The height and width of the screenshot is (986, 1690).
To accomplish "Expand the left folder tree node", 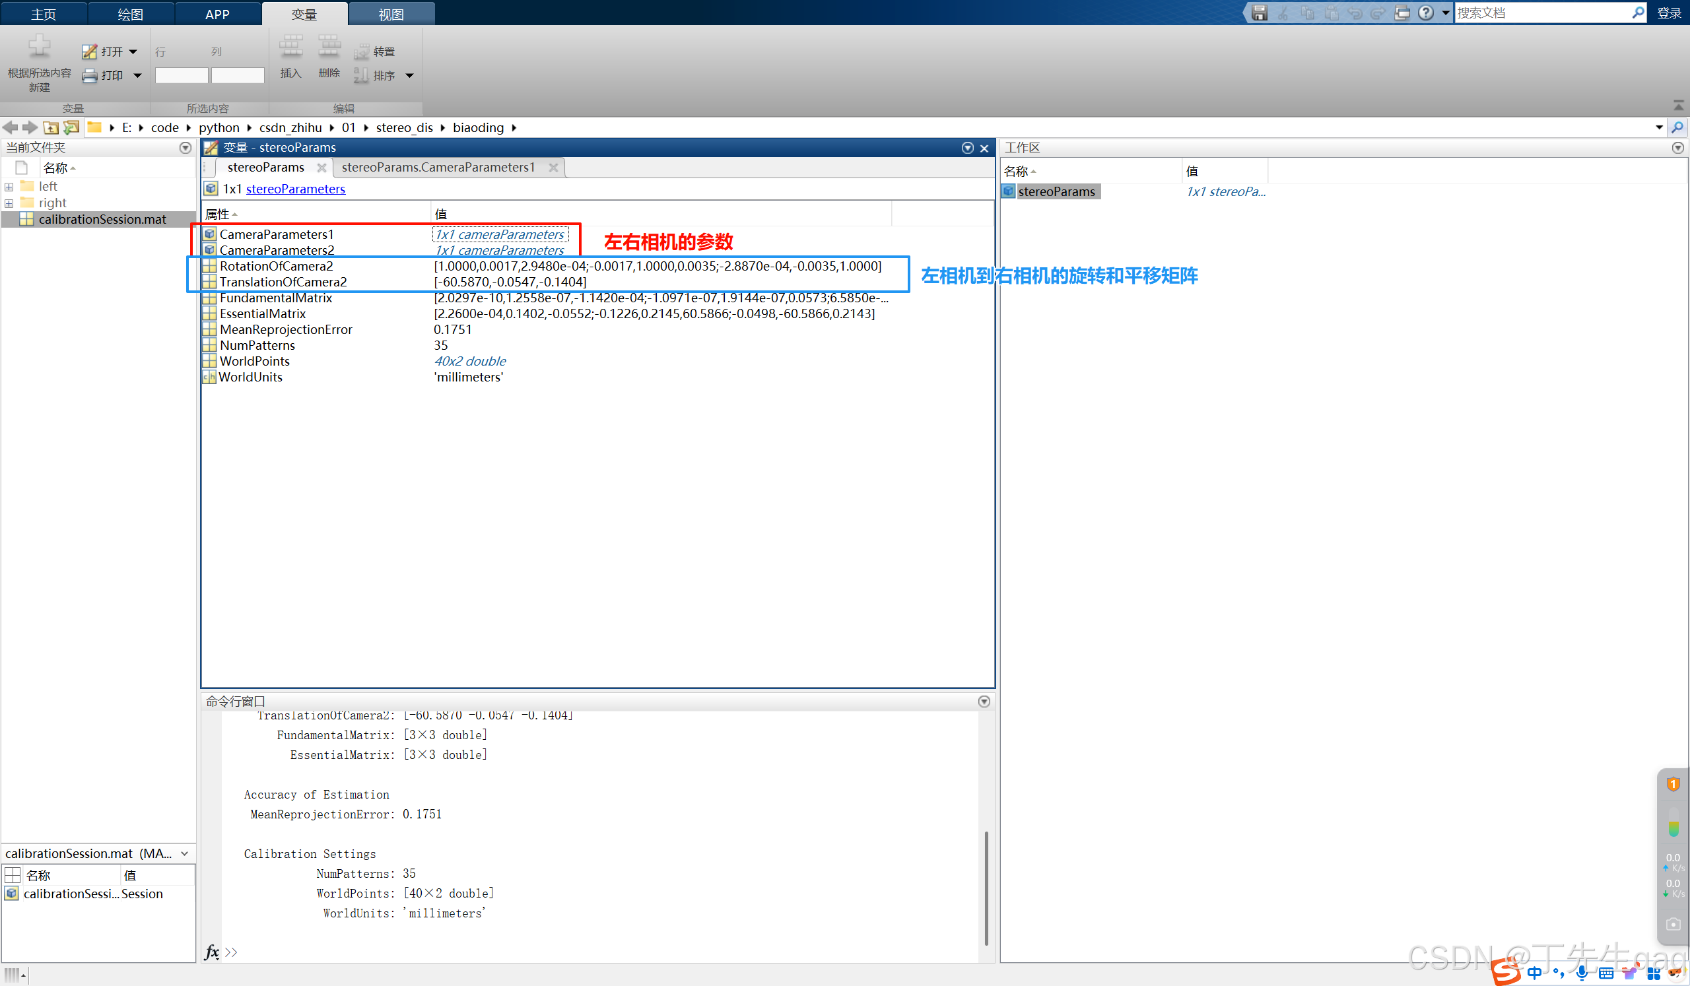I will pos(9,187).
